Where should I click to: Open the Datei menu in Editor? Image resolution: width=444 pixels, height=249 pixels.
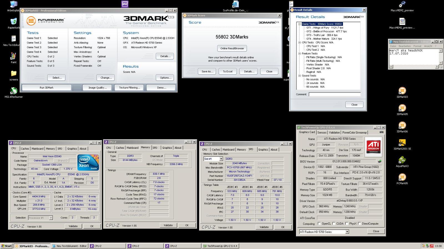point(393,46)
